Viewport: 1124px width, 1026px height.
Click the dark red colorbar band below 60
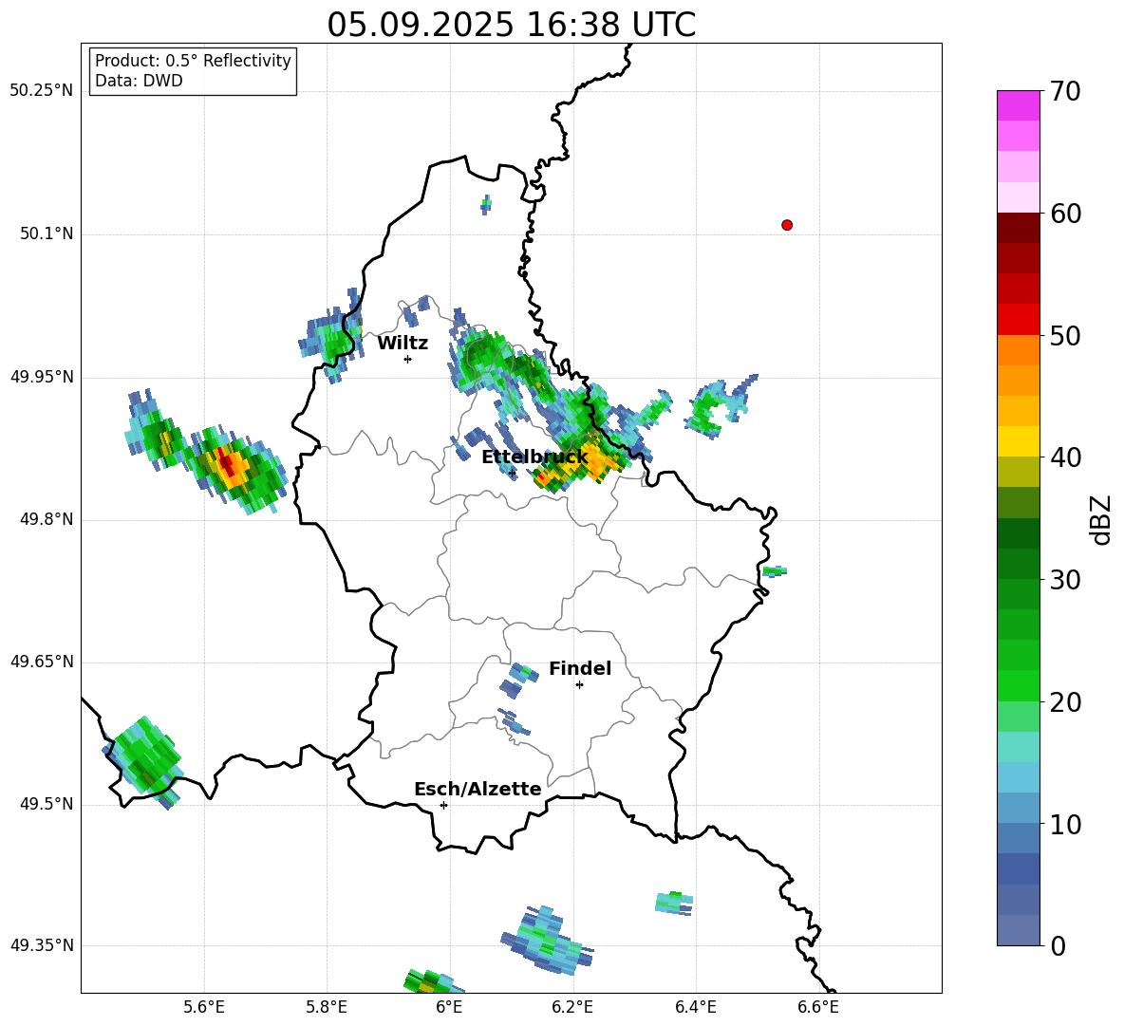(x=1018, y=228)
